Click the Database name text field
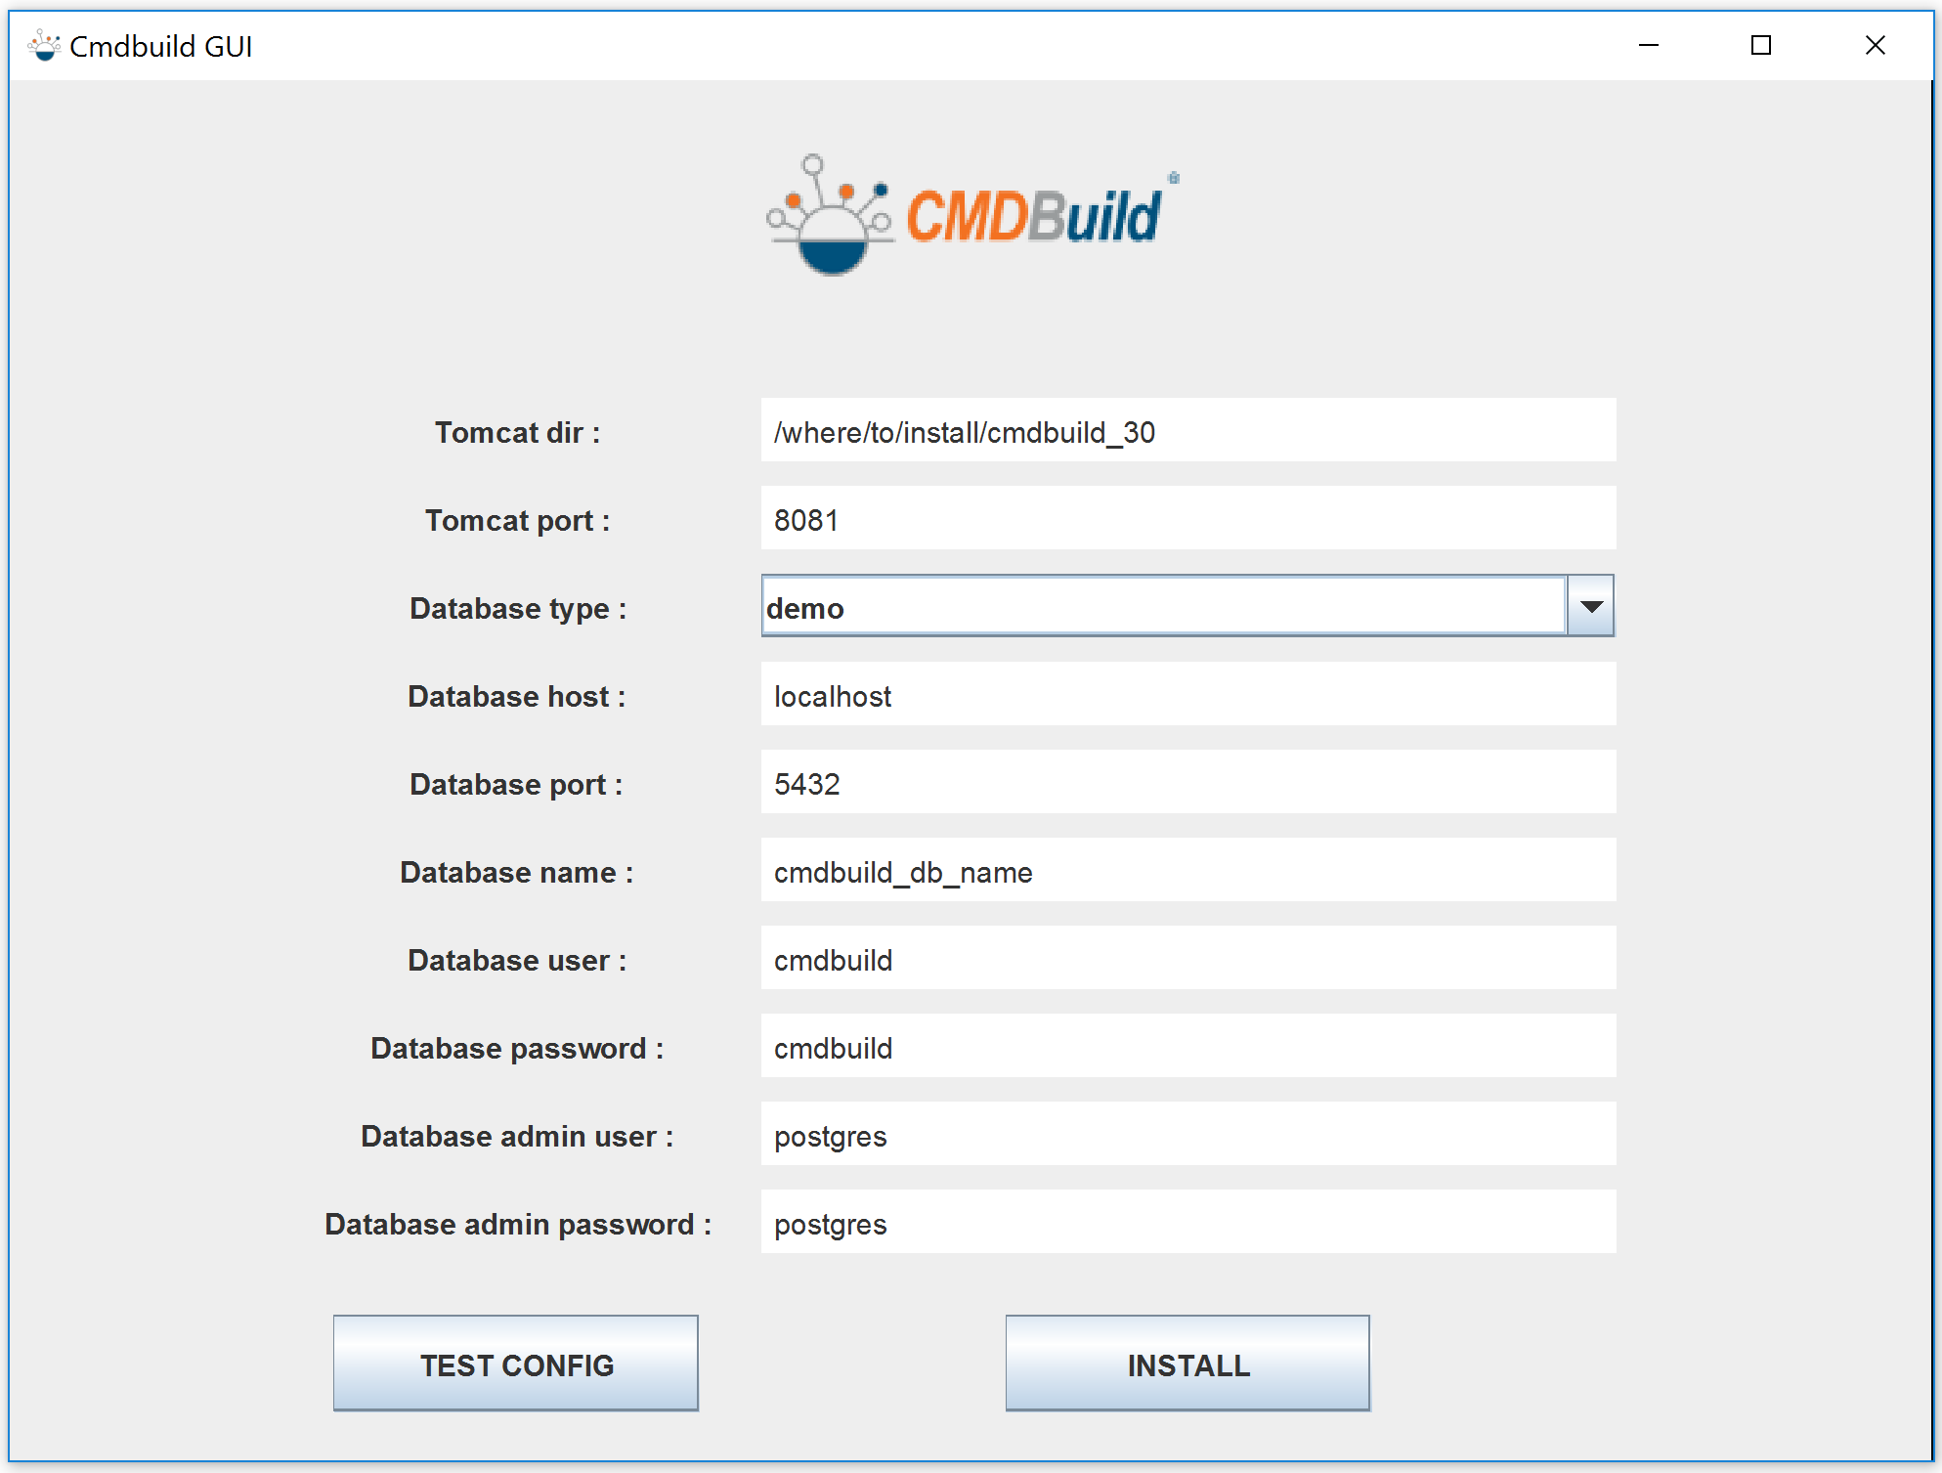The image size is (1942, 1473). [x=1187, y=871]
